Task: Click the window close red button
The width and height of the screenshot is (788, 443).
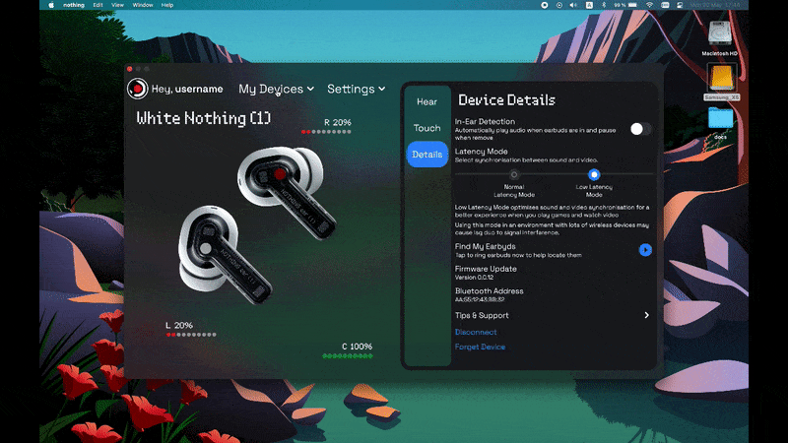Action: [130, 69]
